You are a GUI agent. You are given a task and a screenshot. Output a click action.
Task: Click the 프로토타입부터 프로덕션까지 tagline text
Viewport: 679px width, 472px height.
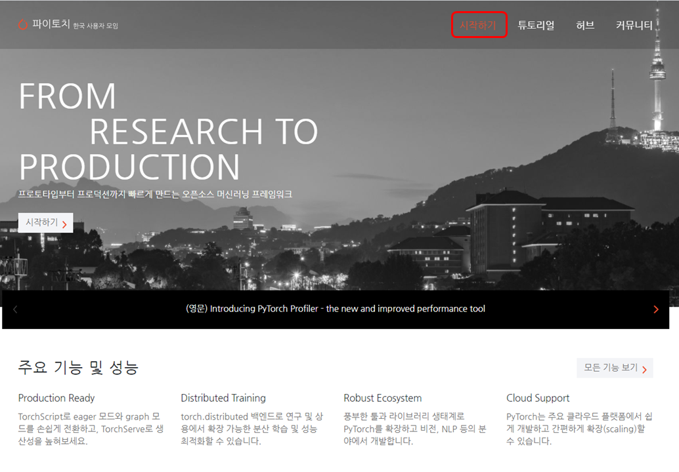[155, 194]
